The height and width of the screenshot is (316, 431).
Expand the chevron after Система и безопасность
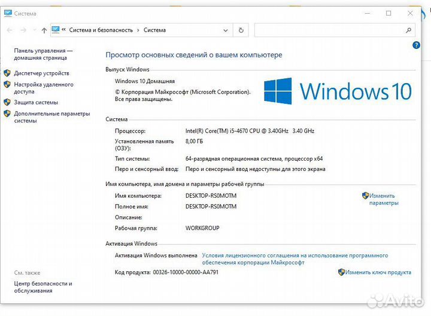(138, 30)
